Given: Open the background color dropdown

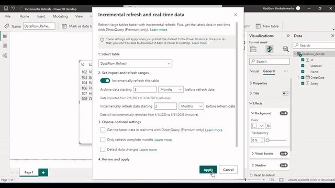Looking at the screenshot, I should 258,126.
